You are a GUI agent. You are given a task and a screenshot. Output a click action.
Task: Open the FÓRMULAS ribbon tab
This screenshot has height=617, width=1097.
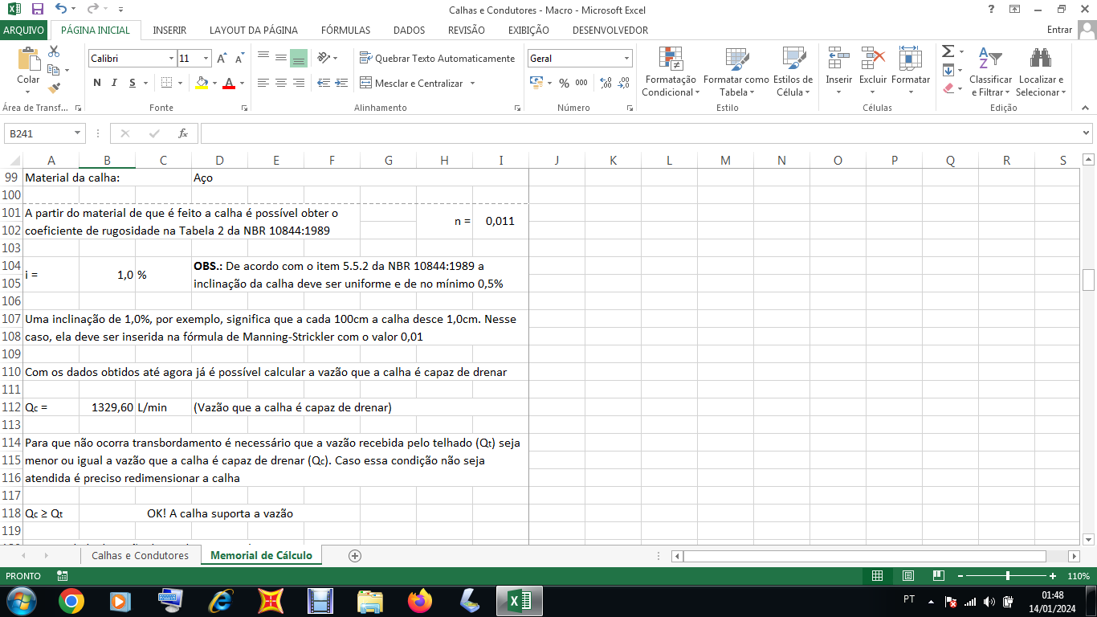(x=345, y=30)
